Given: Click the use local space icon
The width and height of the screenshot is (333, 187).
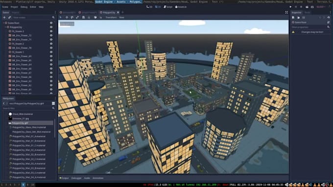Looking at the screenshot, I should [x=95, y=18].
